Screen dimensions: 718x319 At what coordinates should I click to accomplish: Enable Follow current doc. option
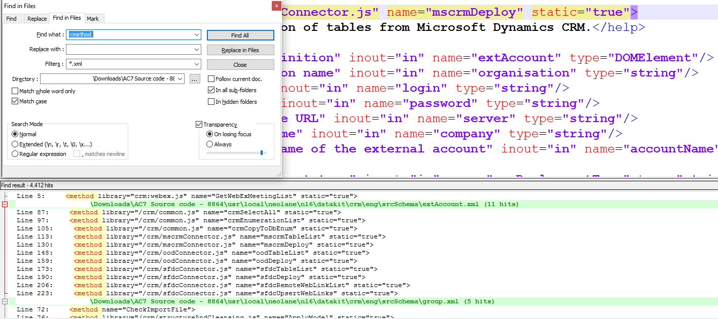coord(211,79)
